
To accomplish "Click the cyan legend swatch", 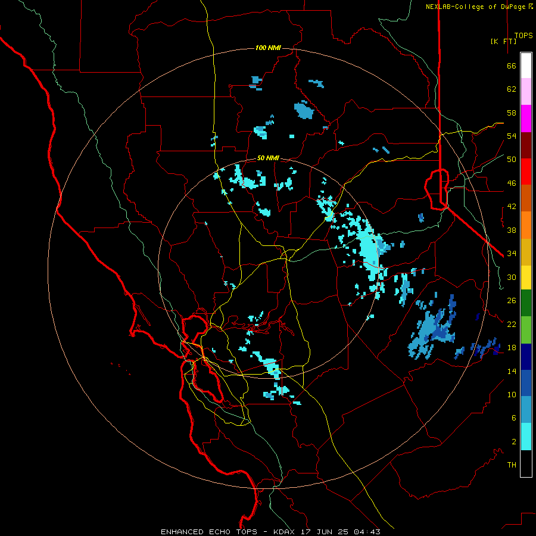I will (526, 437).
